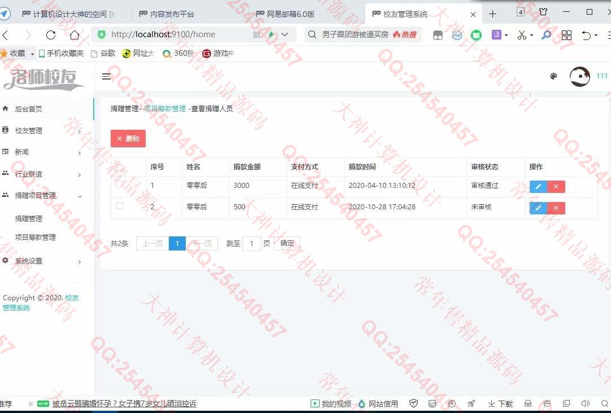Viewport: 611px width, 413px height.
Task: Select page 1 in pagination
Action: tap(177, 243)
